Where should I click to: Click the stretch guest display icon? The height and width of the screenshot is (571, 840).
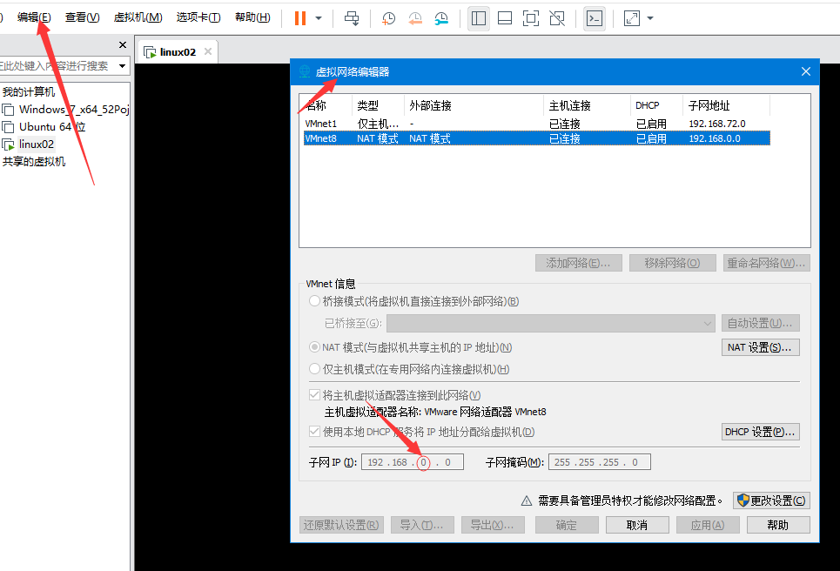(x=632, y=18)
